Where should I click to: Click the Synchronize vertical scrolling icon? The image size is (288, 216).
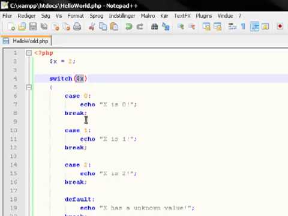point(206,26)
